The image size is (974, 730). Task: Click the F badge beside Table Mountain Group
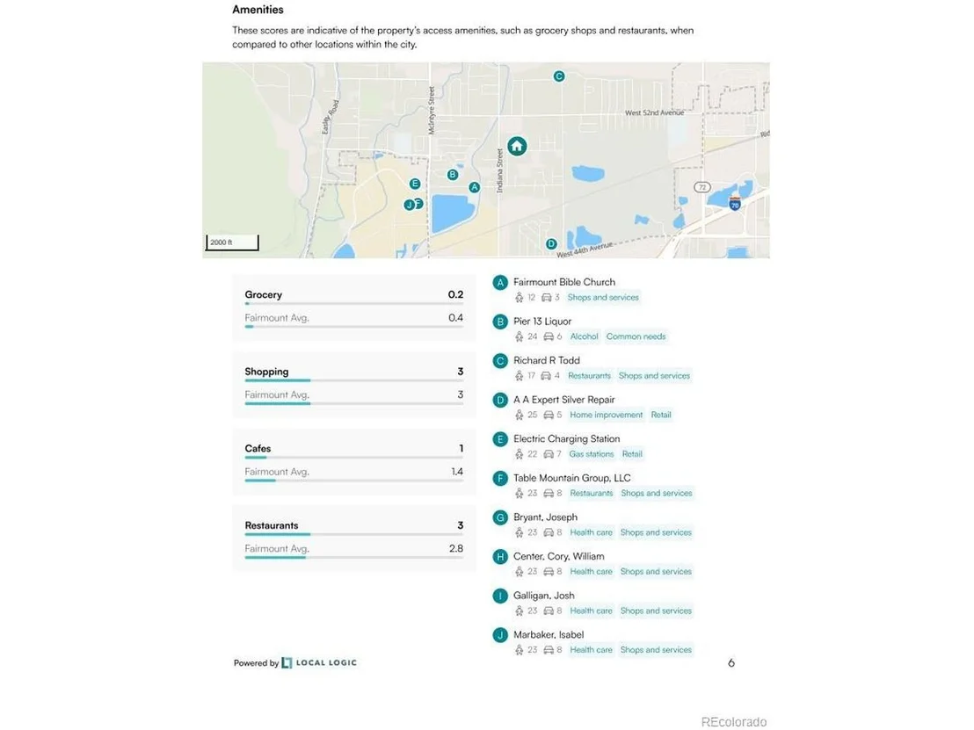pyautogui.click(x=500, y=478)
